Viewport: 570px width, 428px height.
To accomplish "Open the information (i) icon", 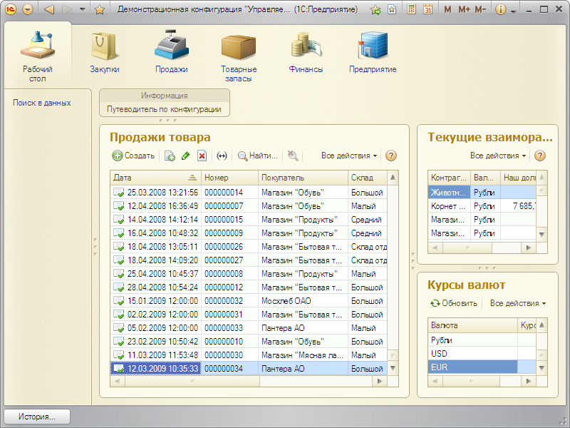I will click(x=501, y=10).
